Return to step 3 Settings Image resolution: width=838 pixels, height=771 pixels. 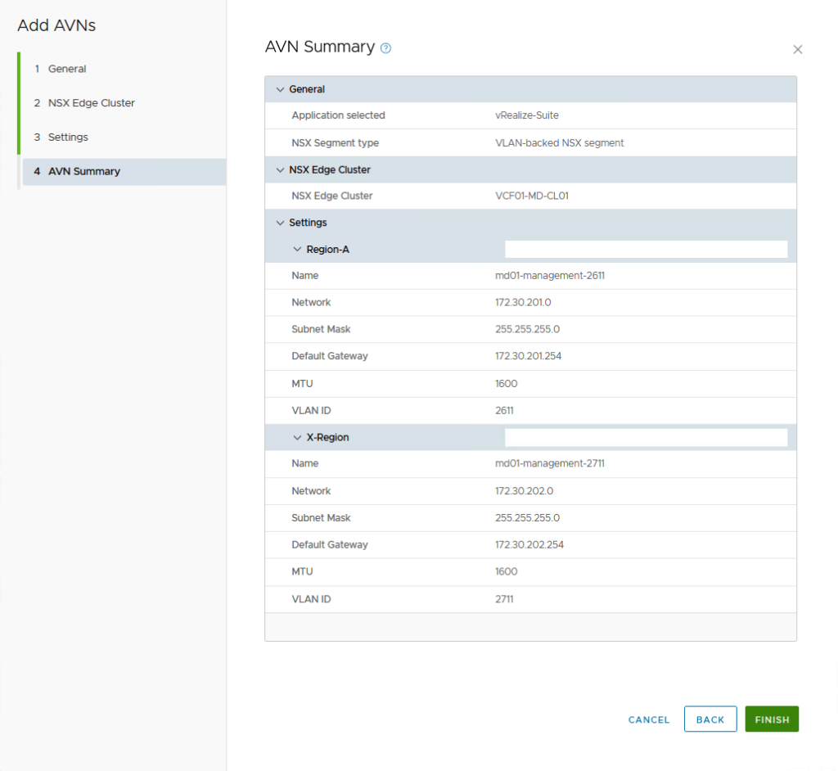(x=68, y=138)
